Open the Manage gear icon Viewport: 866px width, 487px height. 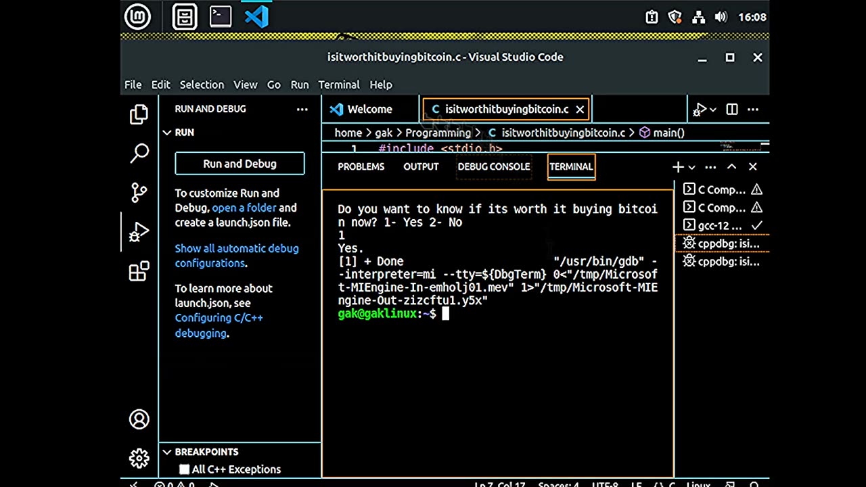pos(139,459)
